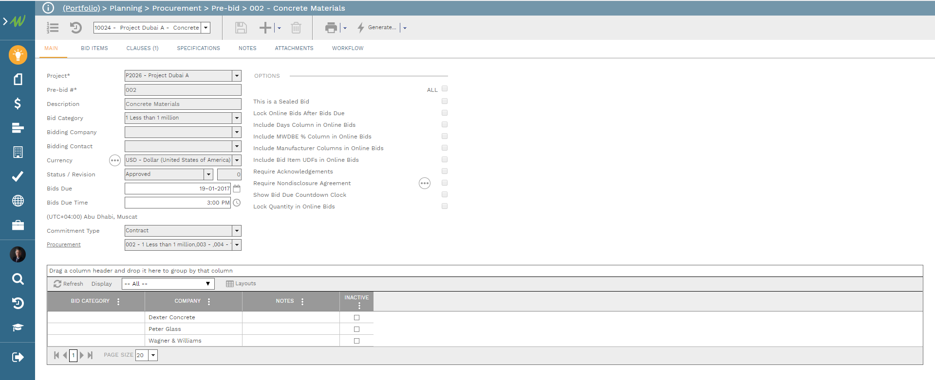The height and width of the screenshot is (380, 935).
Task: Open the Bid Category dropdown
Action: click(x=237, y=118)
